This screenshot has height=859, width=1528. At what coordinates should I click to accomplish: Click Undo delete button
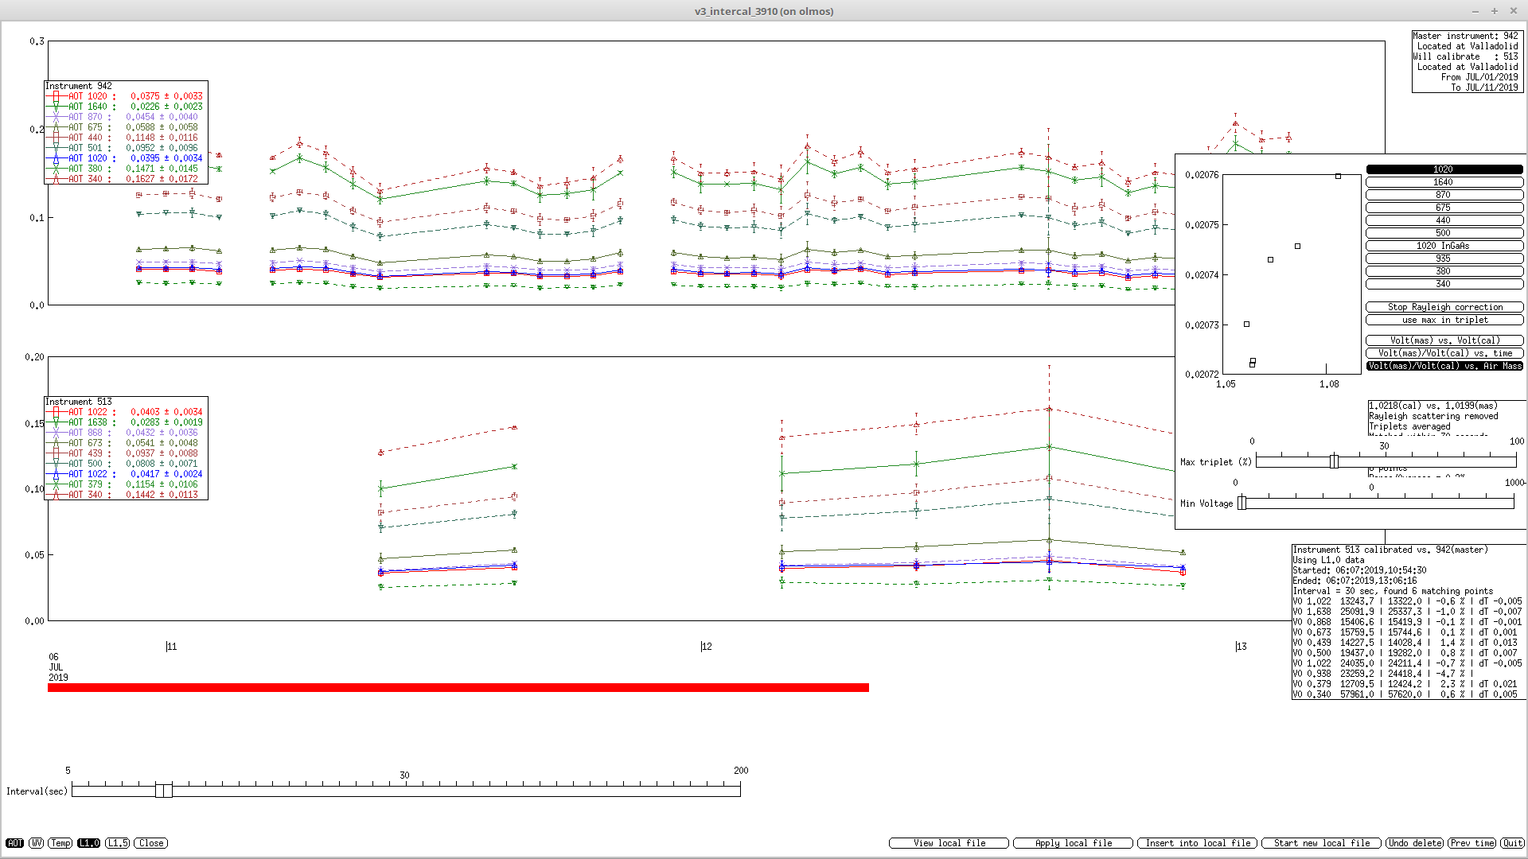click(1415, 843)
